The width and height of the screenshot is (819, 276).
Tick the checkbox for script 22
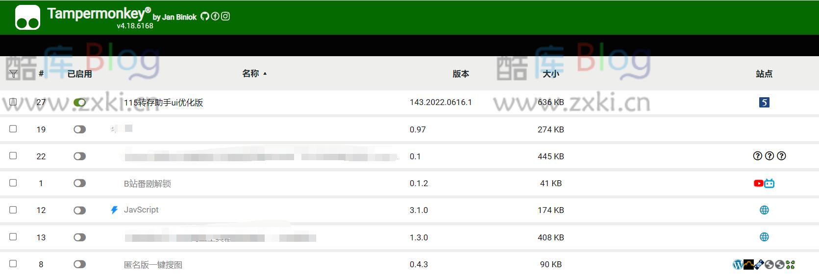pos(13,155)
